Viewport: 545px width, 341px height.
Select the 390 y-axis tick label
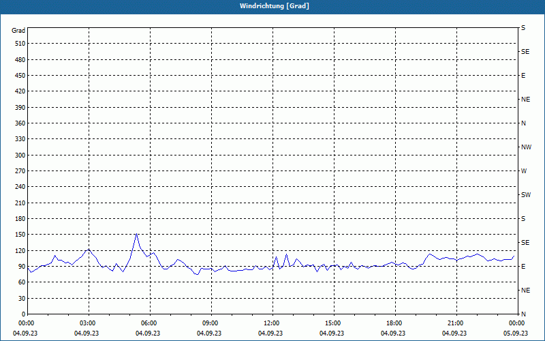pos(20,108)
